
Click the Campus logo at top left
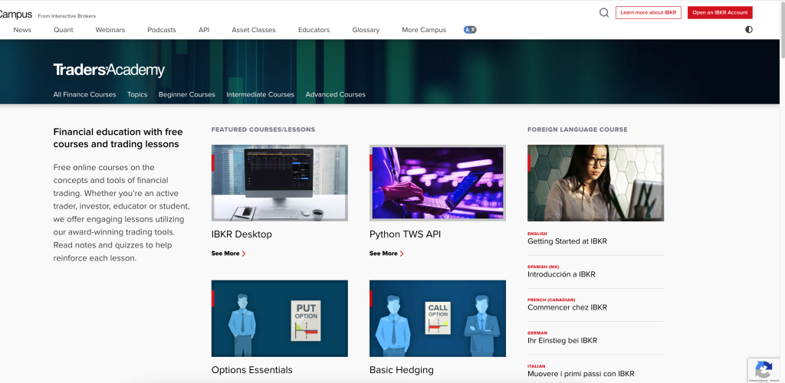pos(15,14)
